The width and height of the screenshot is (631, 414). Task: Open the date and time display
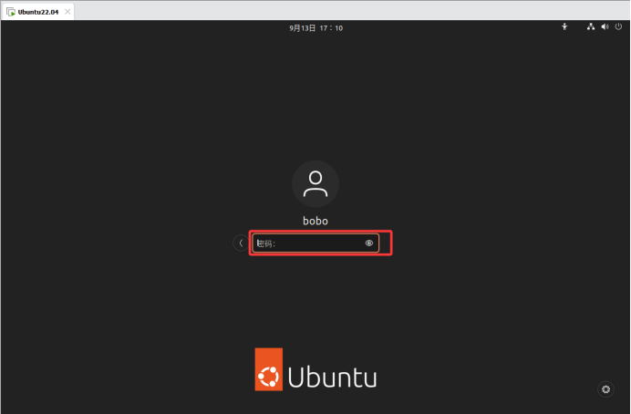315,28
